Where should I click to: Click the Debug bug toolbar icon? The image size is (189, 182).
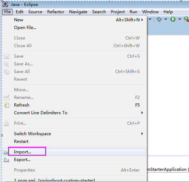(x=159, y=19)
